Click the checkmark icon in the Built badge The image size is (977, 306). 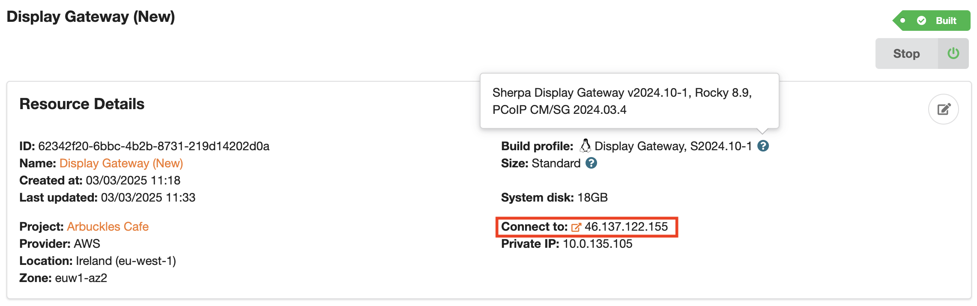coord(921,21)
